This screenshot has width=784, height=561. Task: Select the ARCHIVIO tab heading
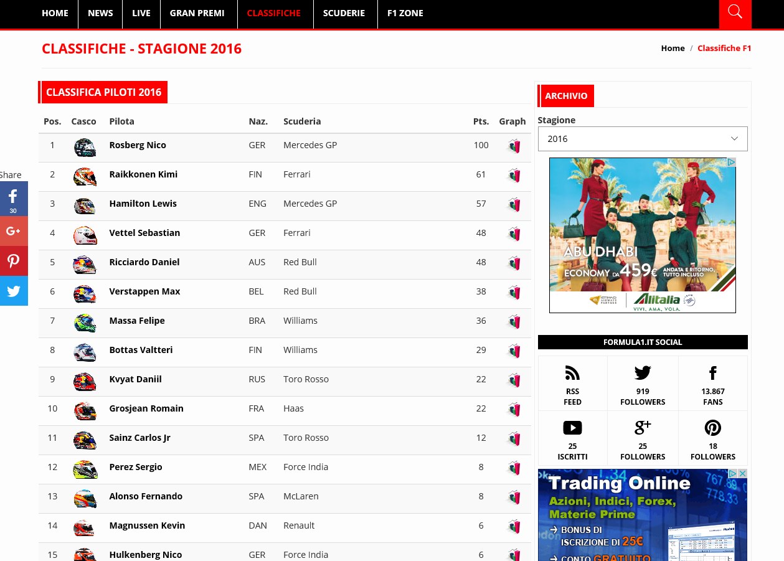click(566, 96)
